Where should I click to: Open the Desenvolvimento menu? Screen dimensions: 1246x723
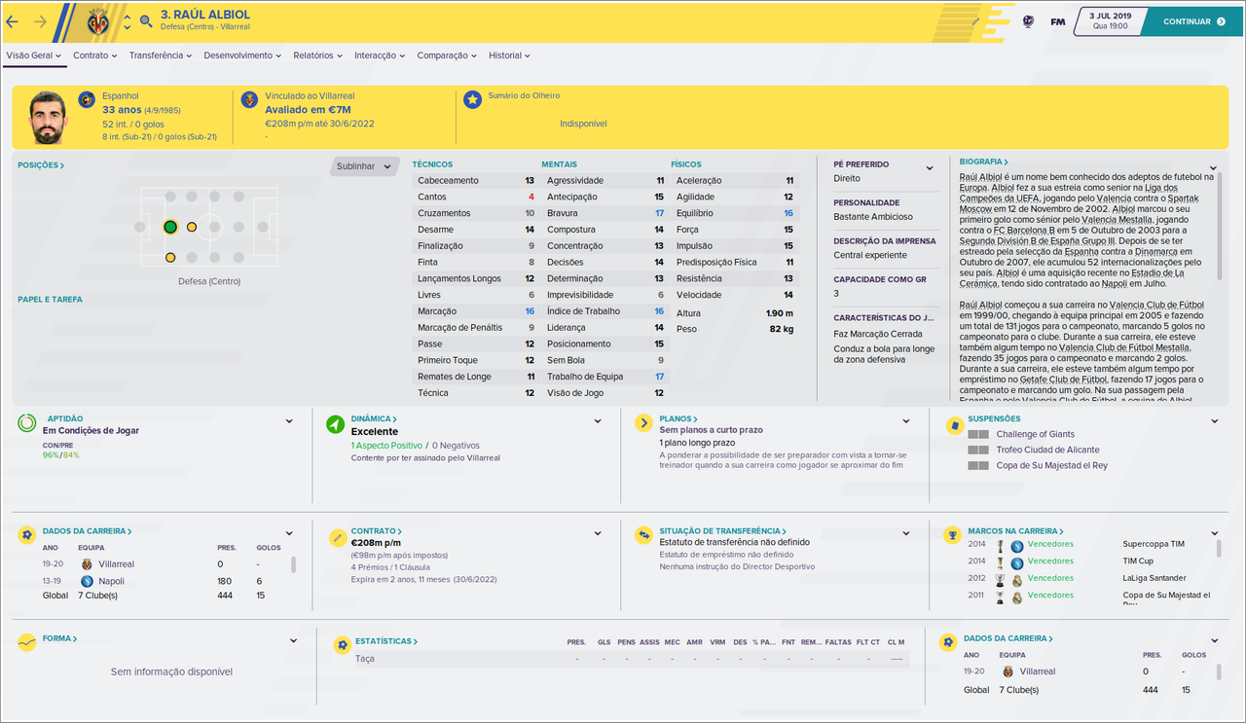coord(242,55)
